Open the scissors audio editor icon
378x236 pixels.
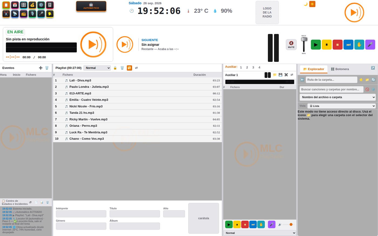[x=6, y=14]
